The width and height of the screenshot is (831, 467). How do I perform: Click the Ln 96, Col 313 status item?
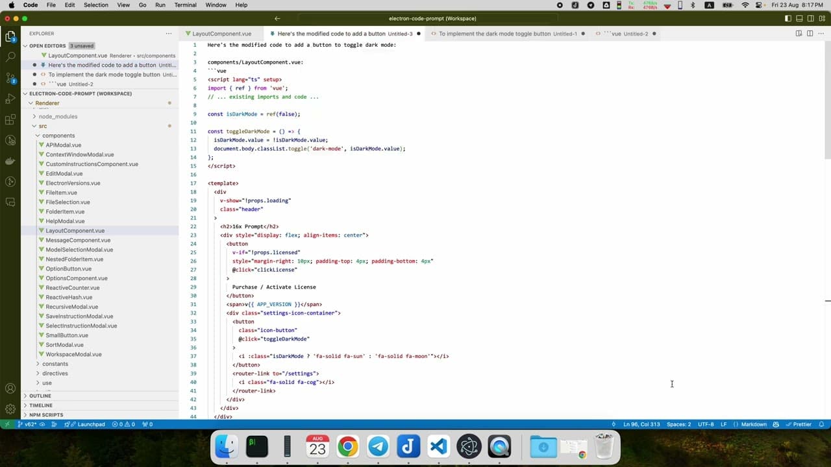[641, 424]
